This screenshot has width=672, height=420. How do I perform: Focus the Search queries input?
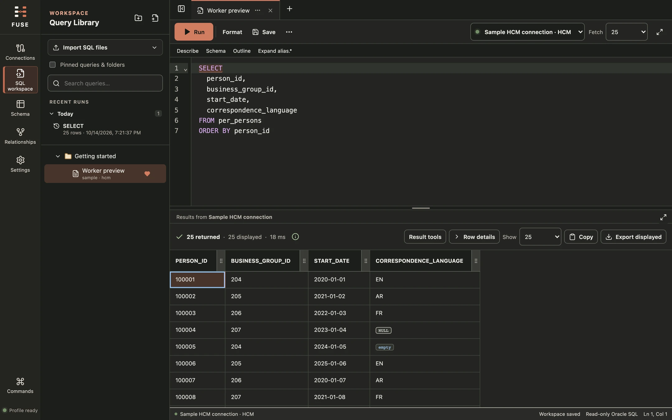(105, 83)
